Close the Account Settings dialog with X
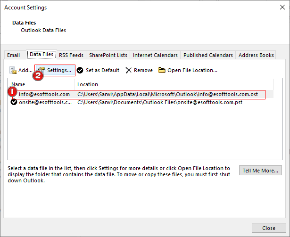The image size is (290, 237). [x=282, y=7]
